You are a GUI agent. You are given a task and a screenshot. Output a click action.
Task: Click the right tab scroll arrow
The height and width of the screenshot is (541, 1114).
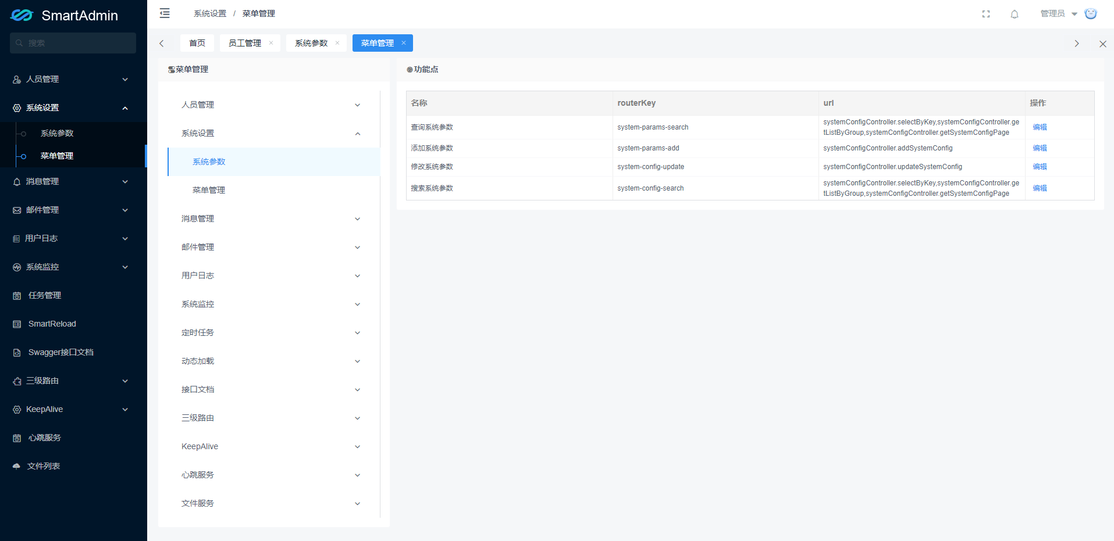coord(1076,43)
